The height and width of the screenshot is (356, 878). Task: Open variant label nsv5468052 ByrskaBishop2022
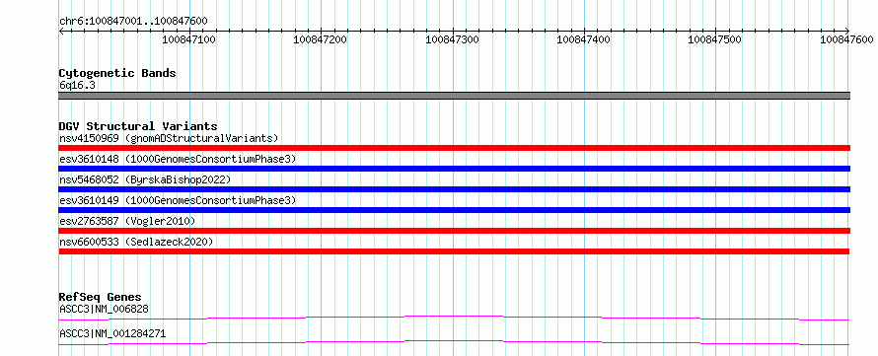pos(145,179)
